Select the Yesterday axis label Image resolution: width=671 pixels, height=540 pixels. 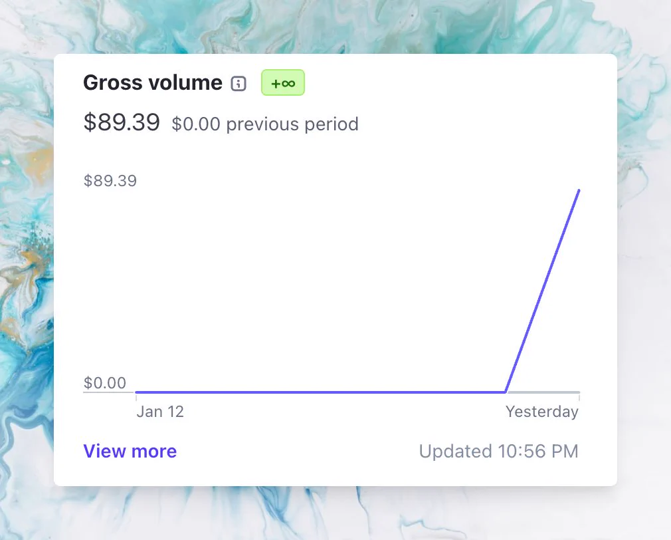[541, 412]
